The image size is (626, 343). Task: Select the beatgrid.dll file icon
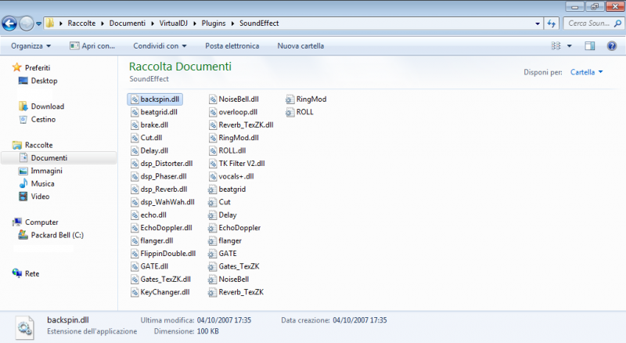(x=134, y=112)
